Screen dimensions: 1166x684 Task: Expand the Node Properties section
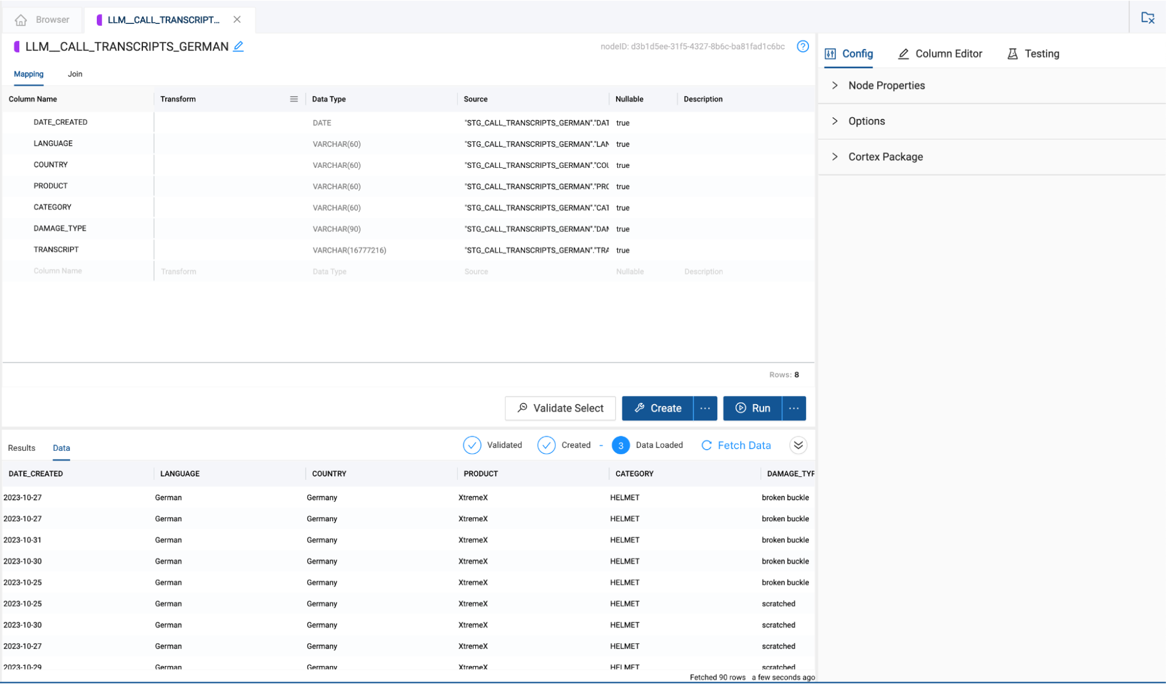tap(992, 86)
